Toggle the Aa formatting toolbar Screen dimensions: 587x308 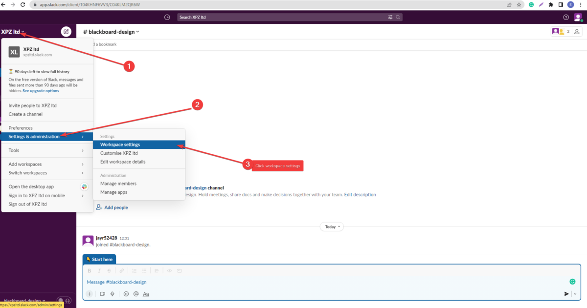point(146,294)
